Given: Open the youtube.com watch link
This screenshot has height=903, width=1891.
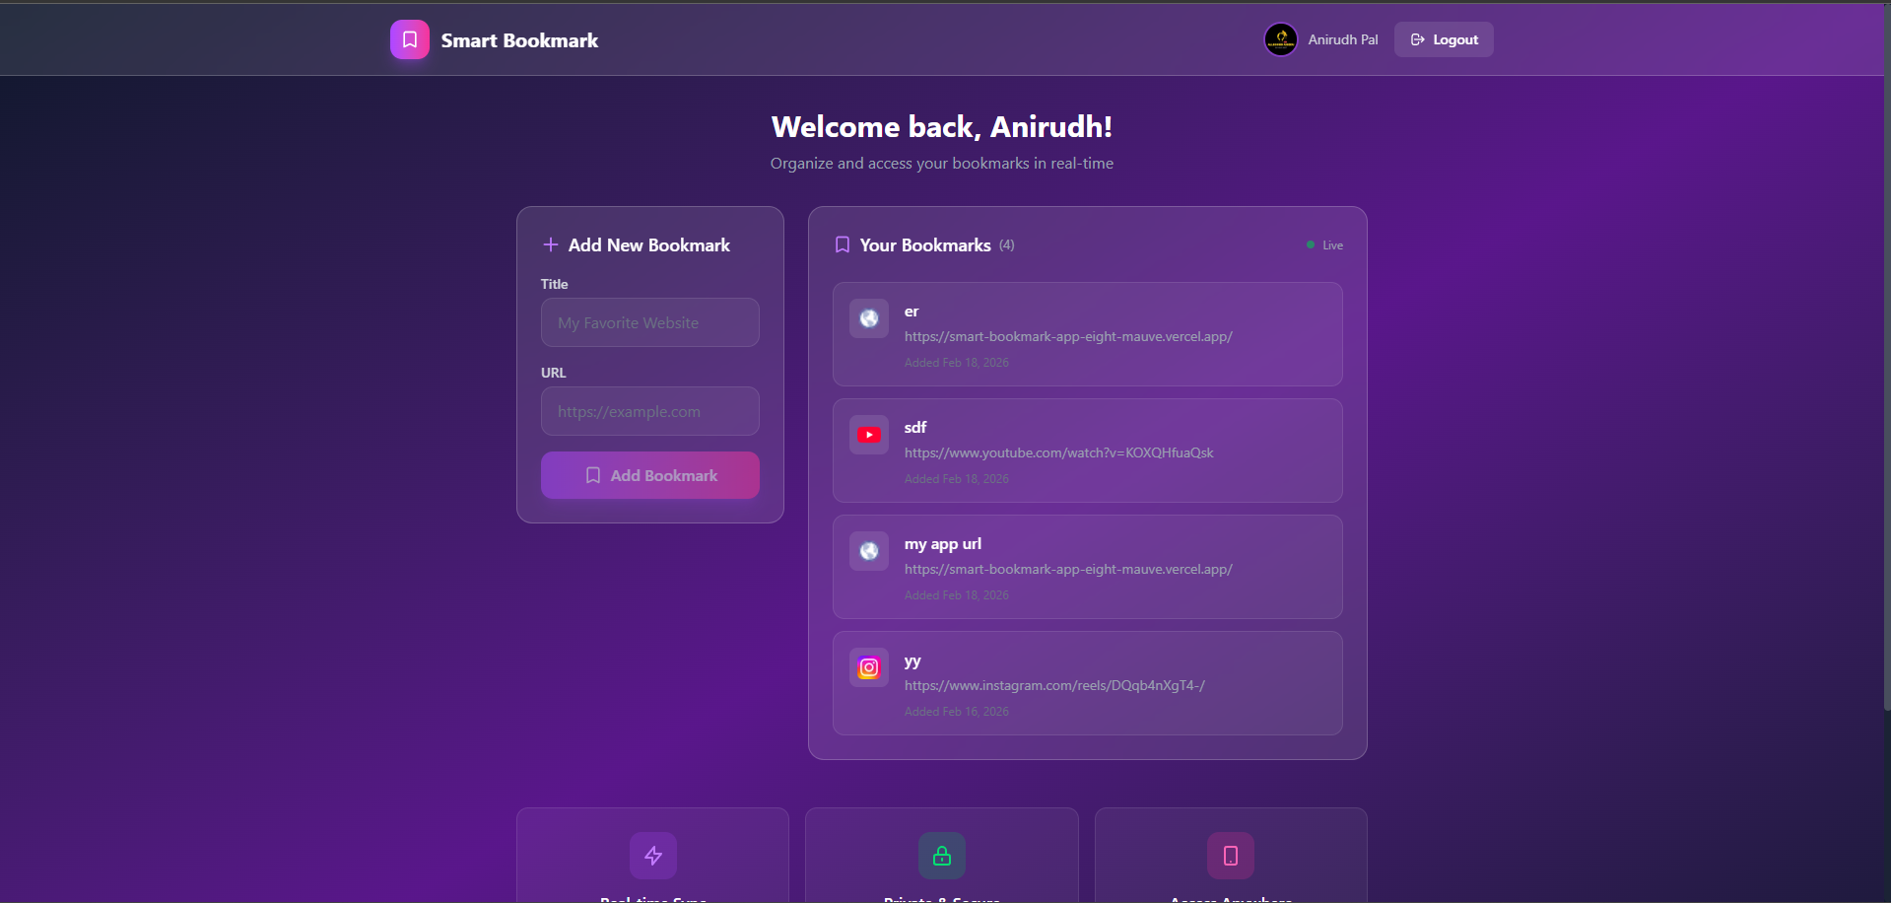Looking at the screenshot, I should coord(1059,452).
